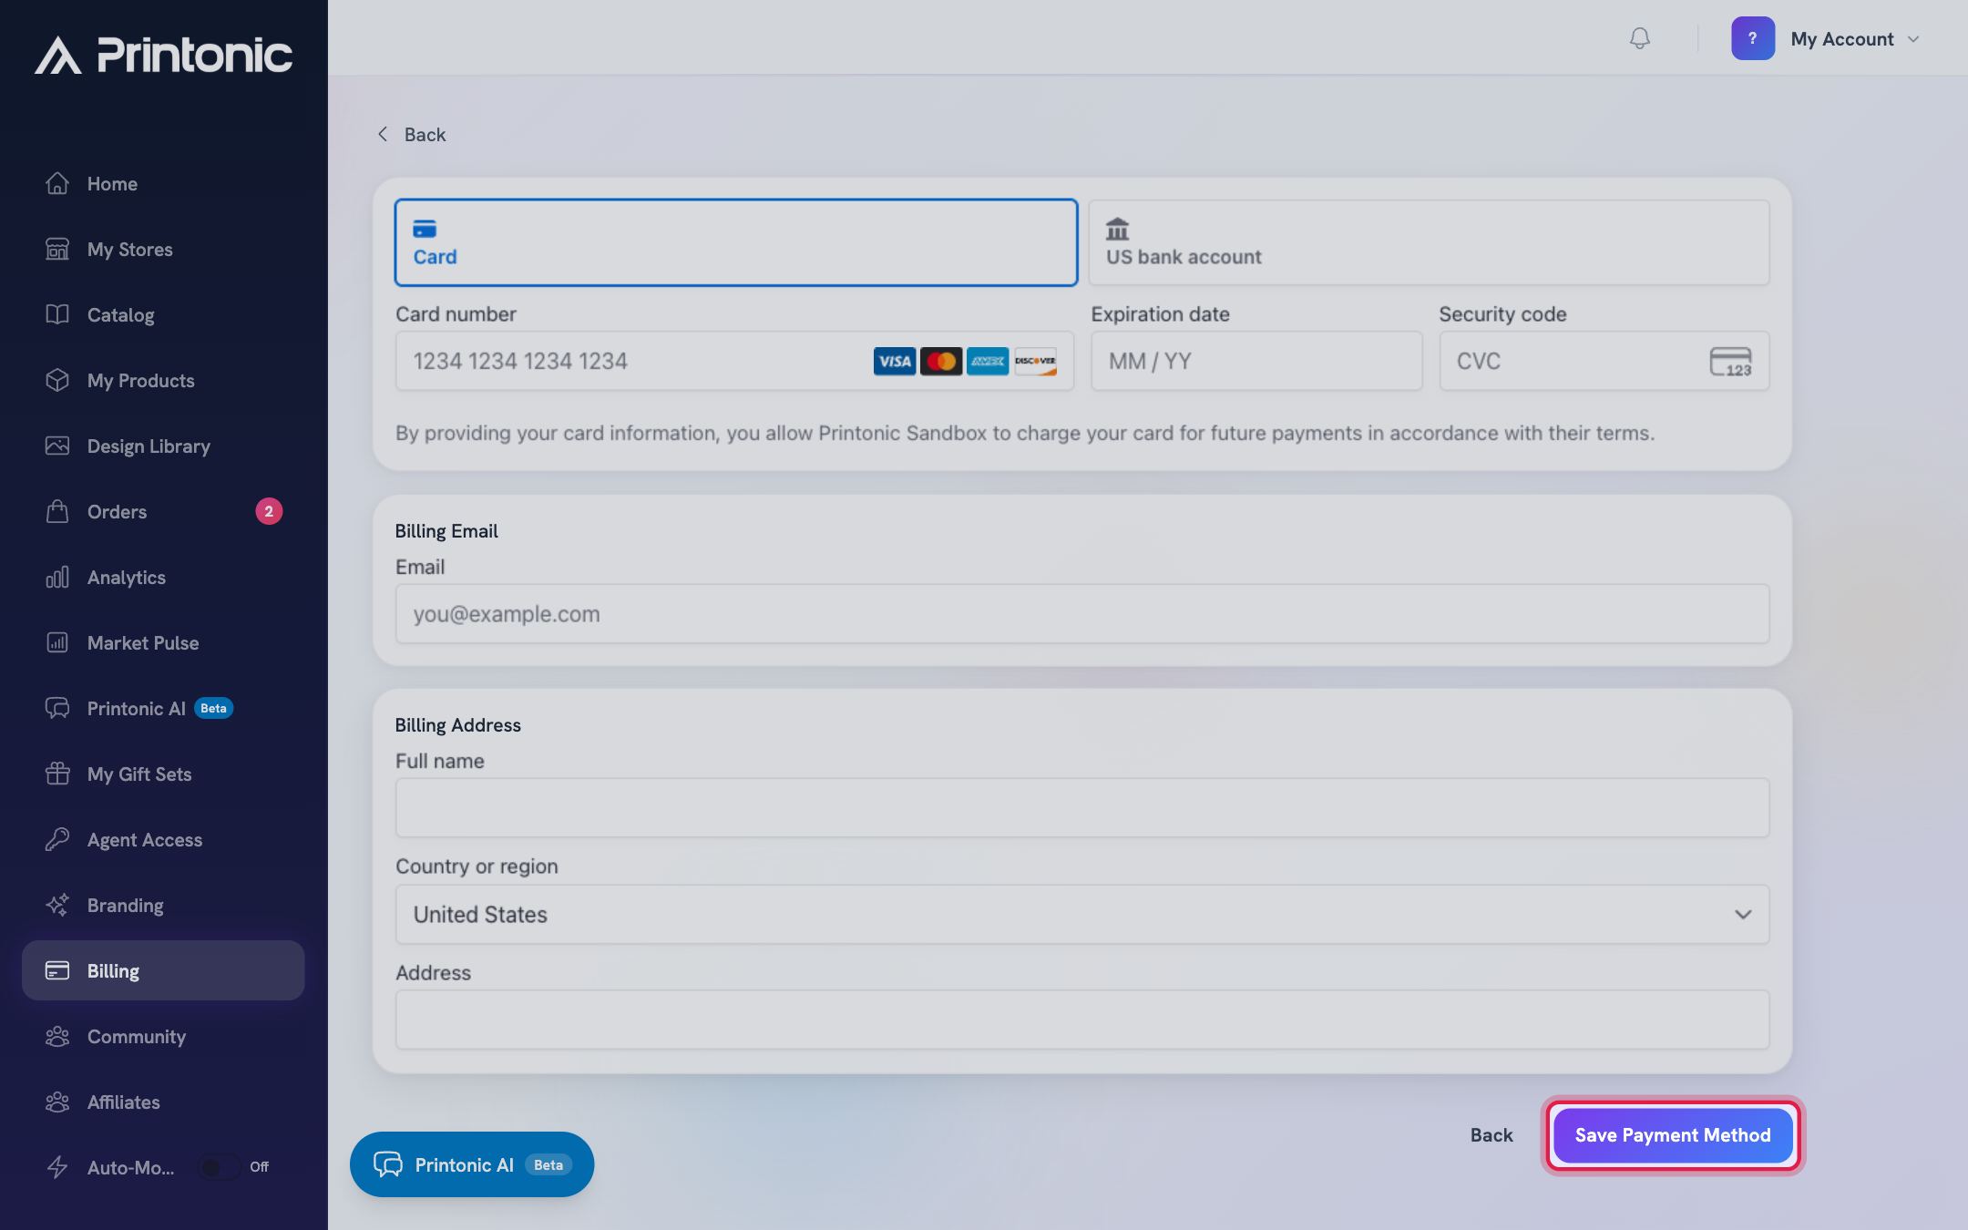Click the Design Library image icon
This screenshot has width=1968, height=1230.
click(57, 446)
